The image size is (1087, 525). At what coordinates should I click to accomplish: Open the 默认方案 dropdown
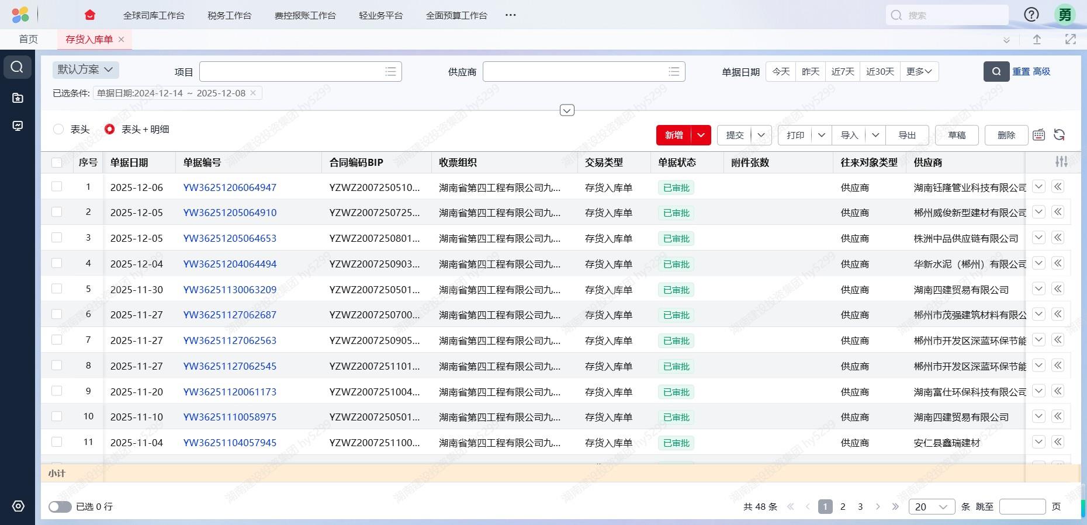[x=85, y=69]
